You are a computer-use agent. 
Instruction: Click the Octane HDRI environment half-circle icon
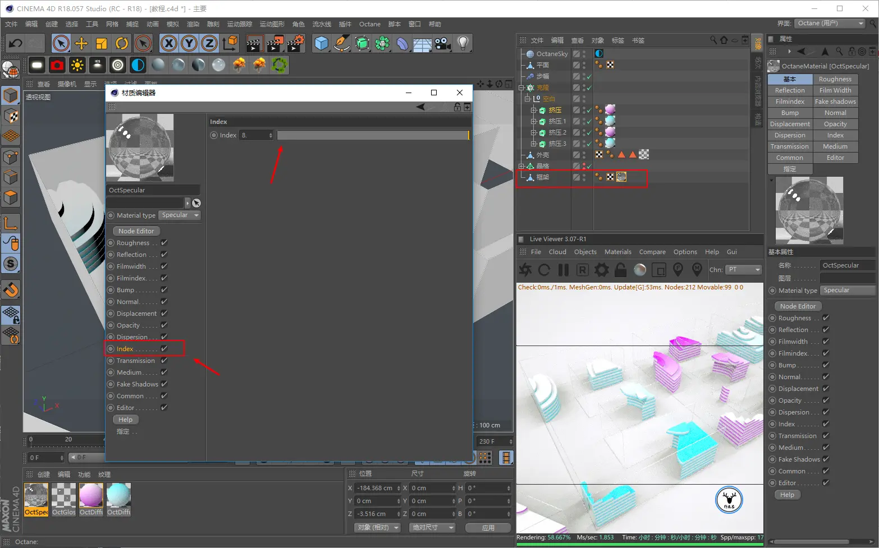coord(138,65)
